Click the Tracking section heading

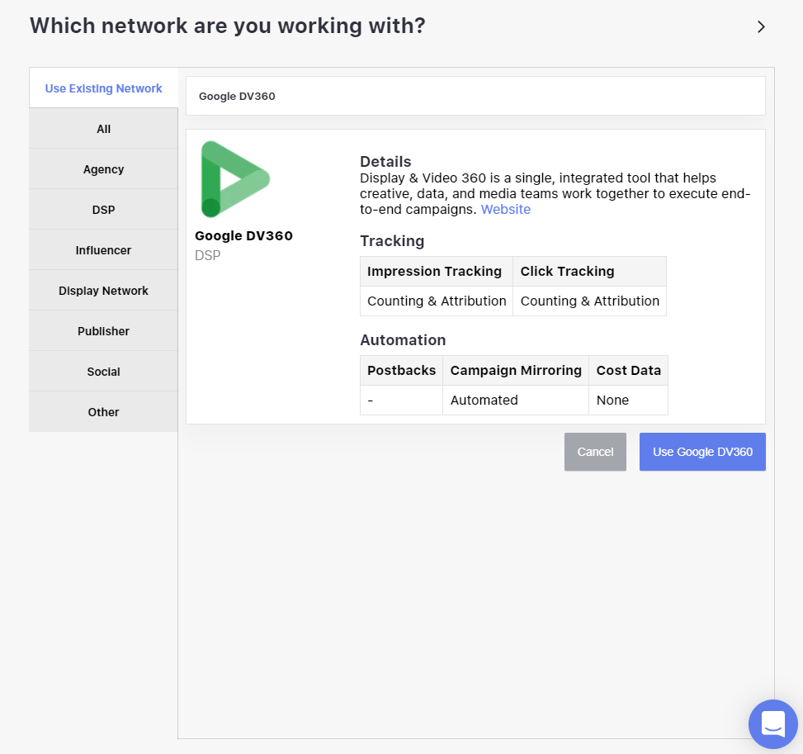[392, 241]
